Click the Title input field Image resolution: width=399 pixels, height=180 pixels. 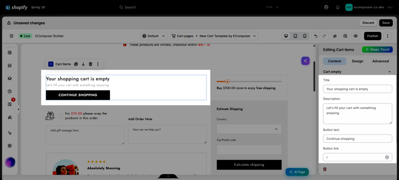[358, 89]
